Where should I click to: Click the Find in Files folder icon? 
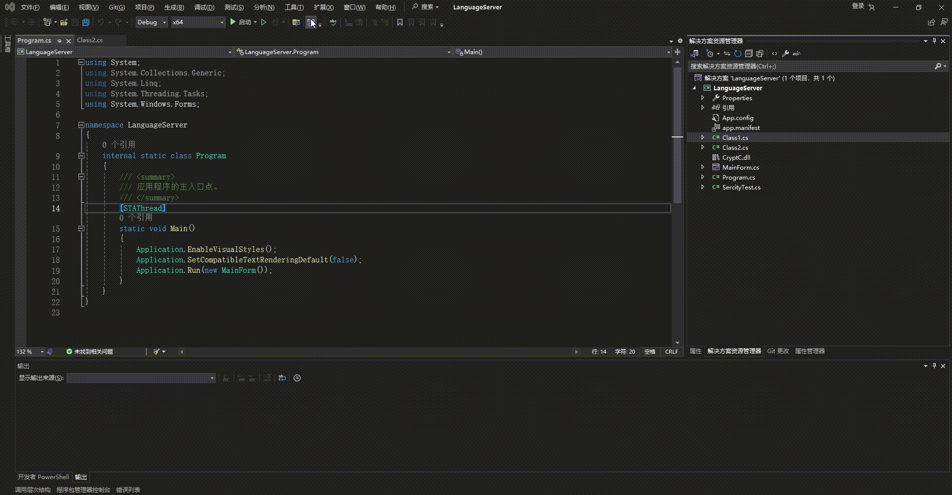tap(296, 22)
